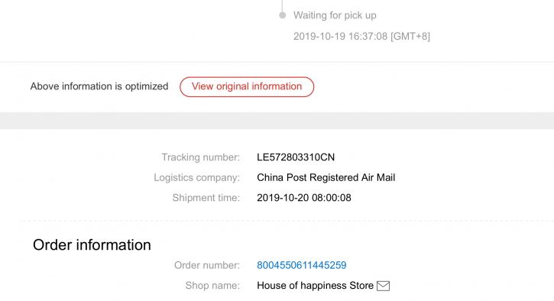
Task: Click the grey section divider bar
Action: click(277, 121)
